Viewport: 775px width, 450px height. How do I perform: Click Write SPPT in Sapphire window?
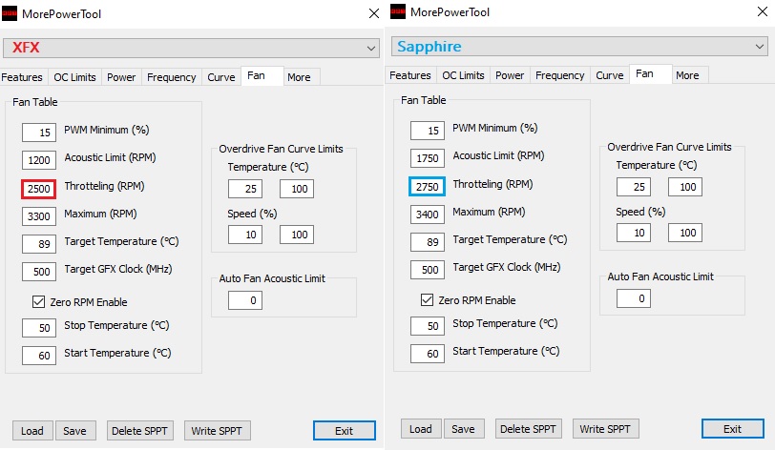click(605, 429)
